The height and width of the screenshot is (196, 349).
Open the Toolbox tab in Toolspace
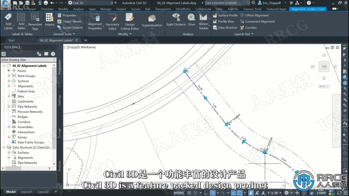59,166
